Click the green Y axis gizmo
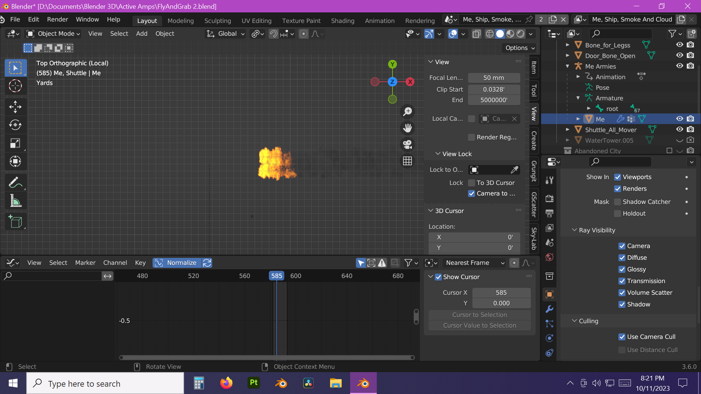The image size is (701, 394). pos(392,65)
